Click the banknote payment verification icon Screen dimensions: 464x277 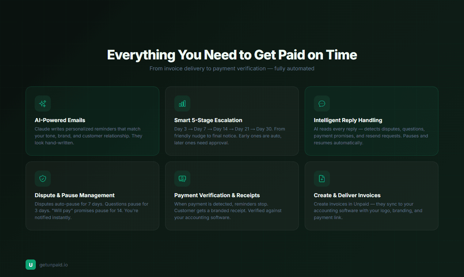(182, 179)
